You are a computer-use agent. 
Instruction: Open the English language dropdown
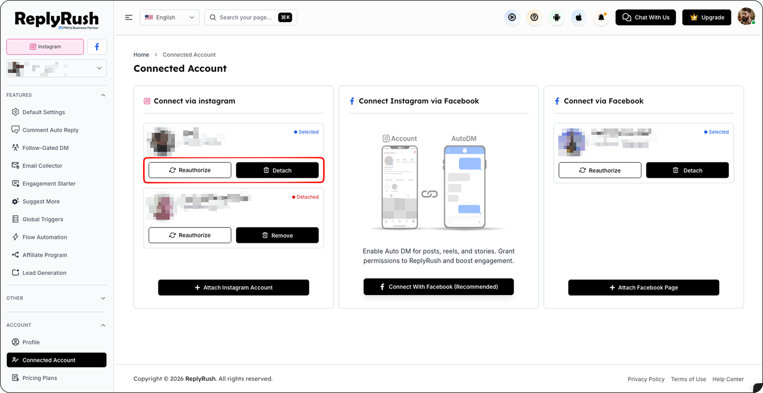[170, 17]
